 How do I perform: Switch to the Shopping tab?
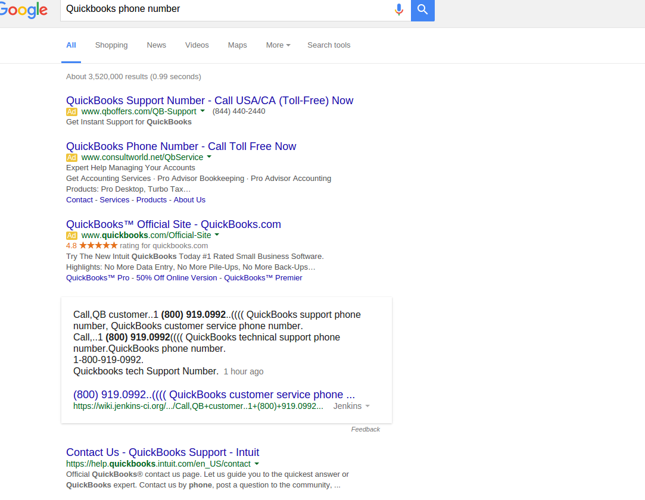[111, 45]
